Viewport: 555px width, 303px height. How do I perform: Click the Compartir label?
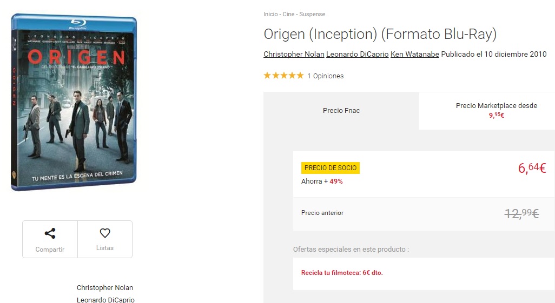pyautogui.click(x=50, y=249)
